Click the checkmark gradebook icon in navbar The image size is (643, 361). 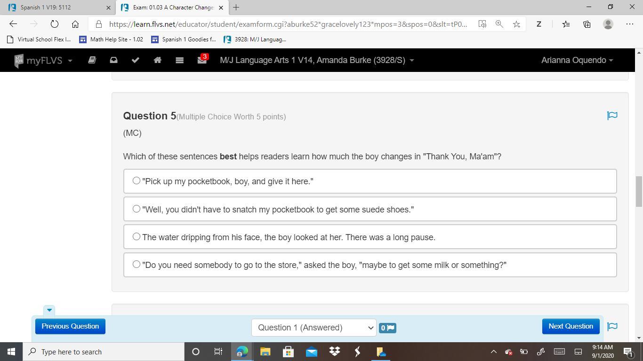(135, 60)
